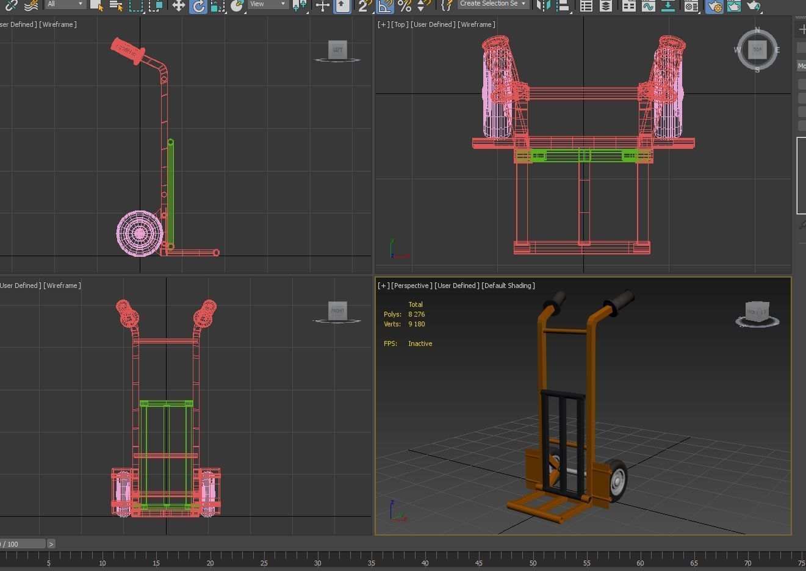Click the S compass direction on the Top ViewCube
Image resolution: width=806 pixels, height=571 pixels.
coord(757,70)
